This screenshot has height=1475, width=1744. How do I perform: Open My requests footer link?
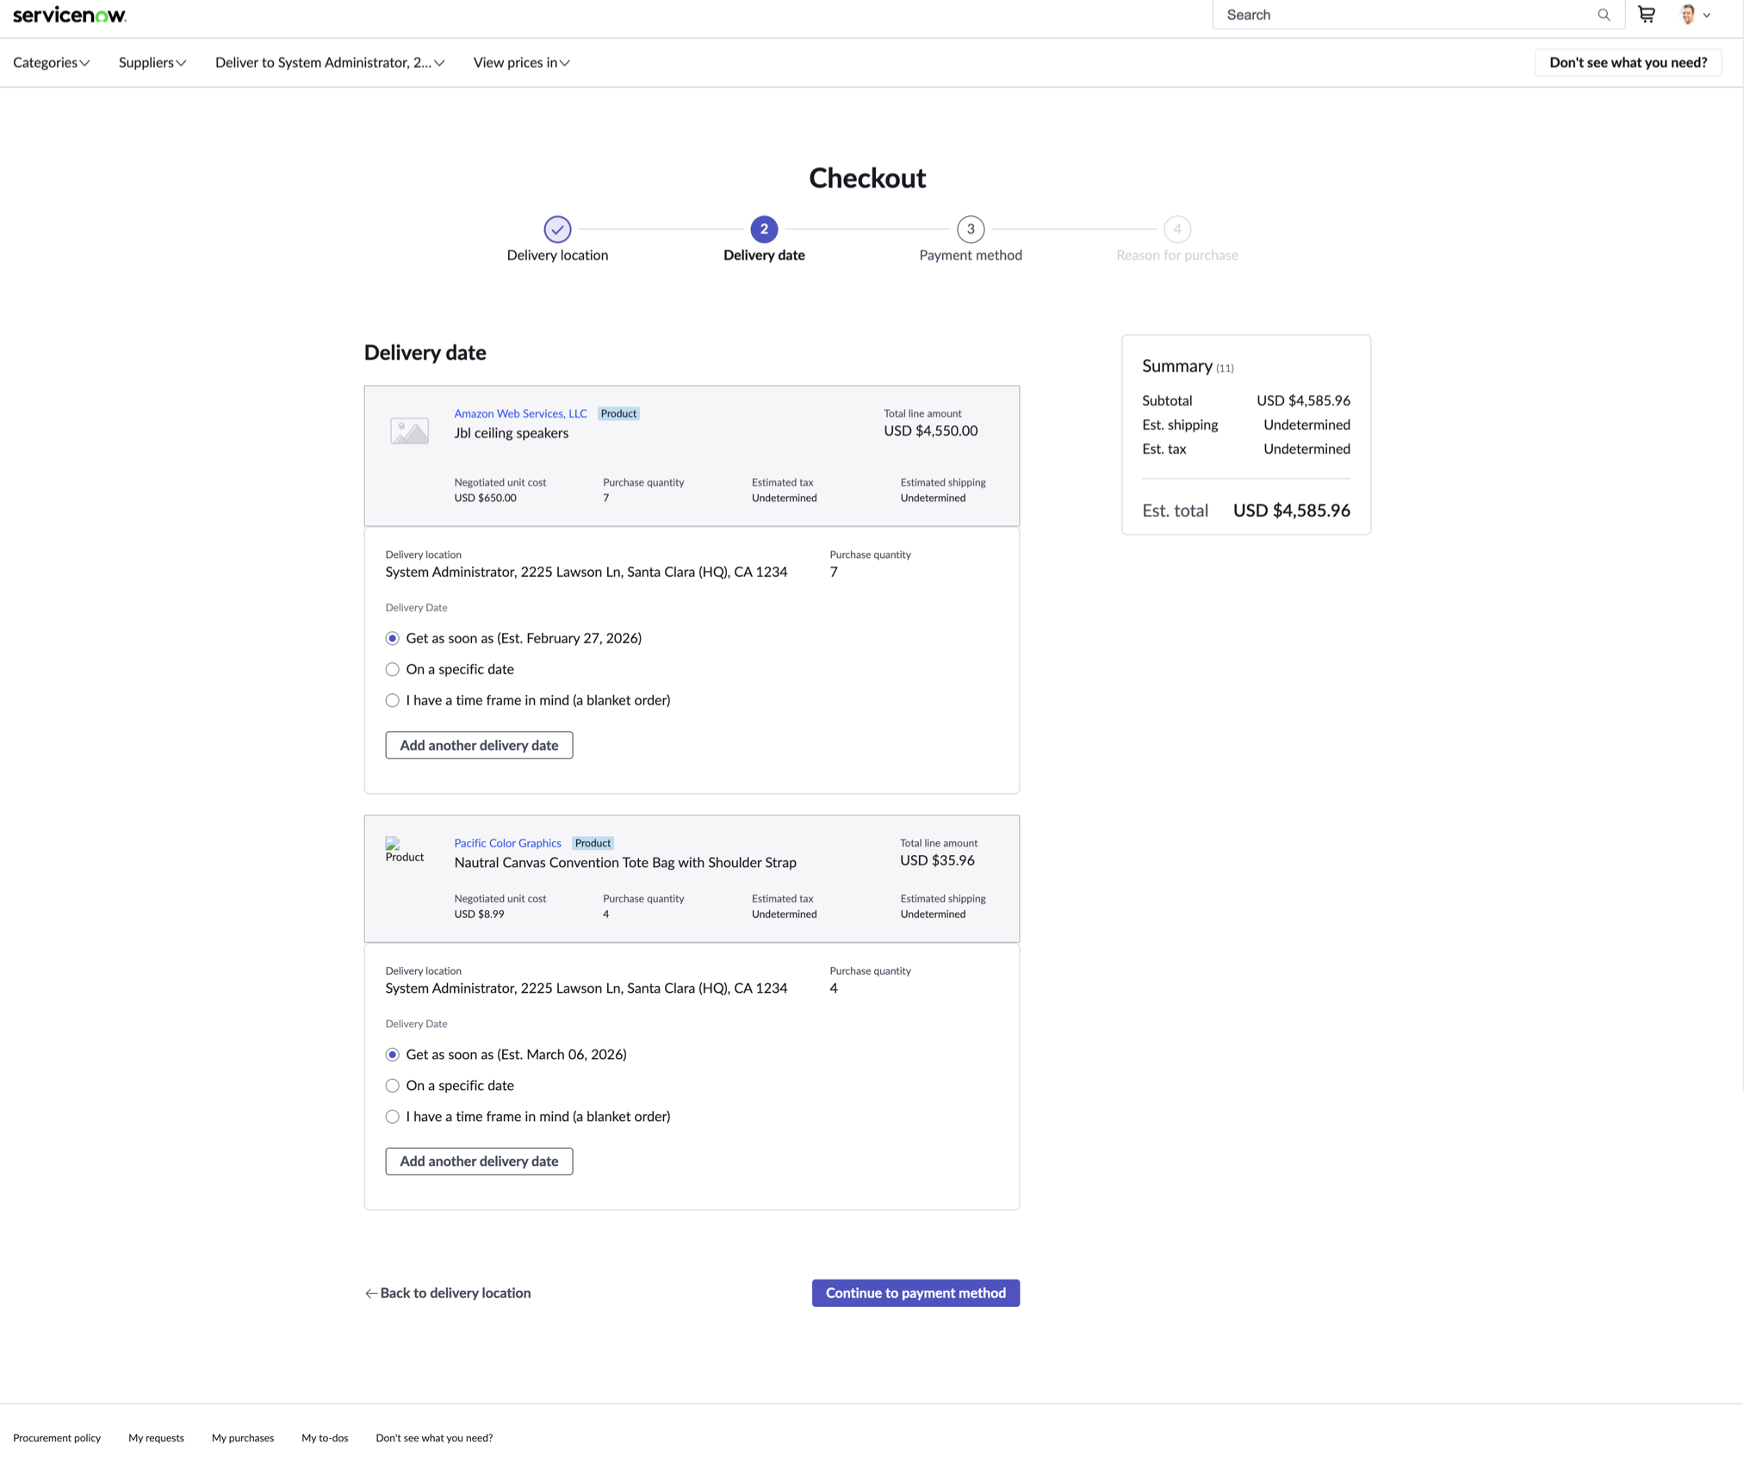tap(156, 1438)
